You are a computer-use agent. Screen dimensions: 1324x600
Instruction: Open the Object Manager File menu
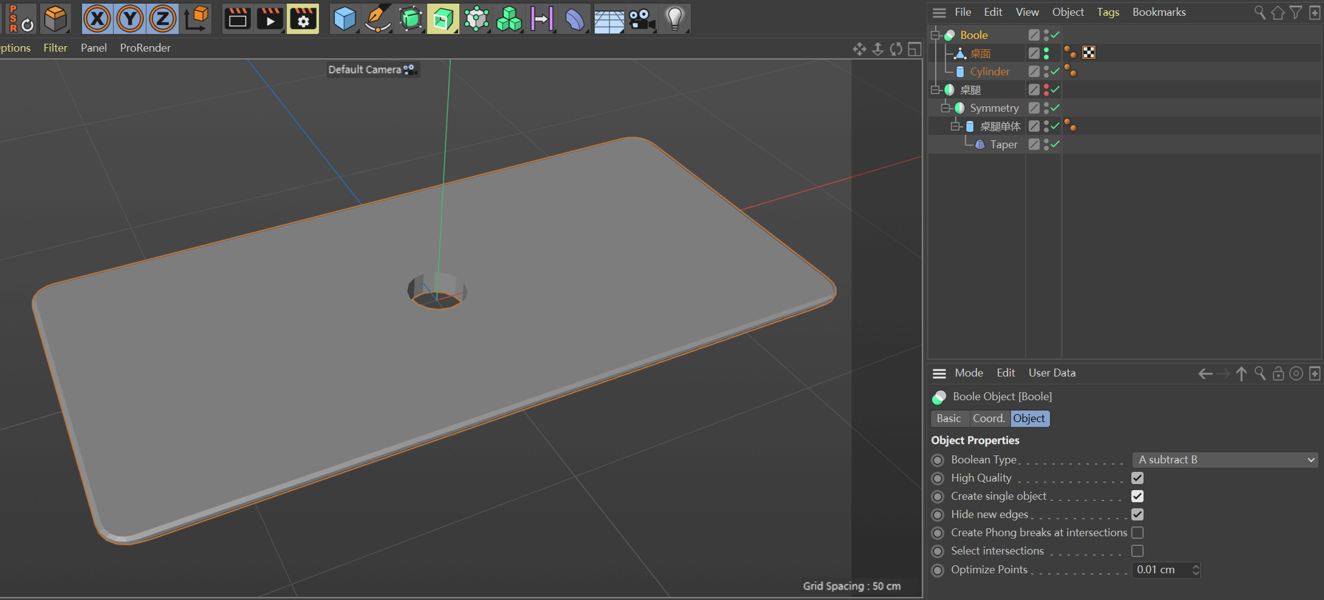click(962, 12)
